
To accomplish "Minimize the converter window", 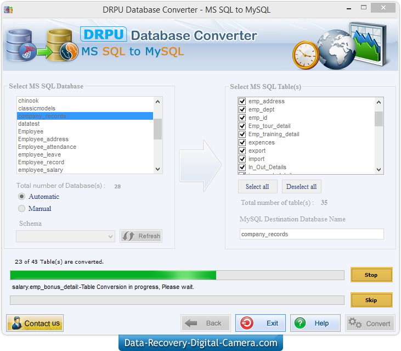I will (349, 8).
